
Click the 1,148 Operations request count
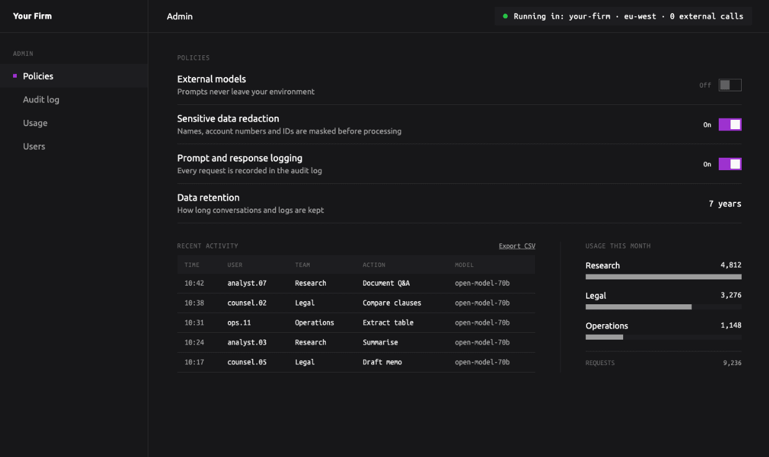click(x=731, y=325)
